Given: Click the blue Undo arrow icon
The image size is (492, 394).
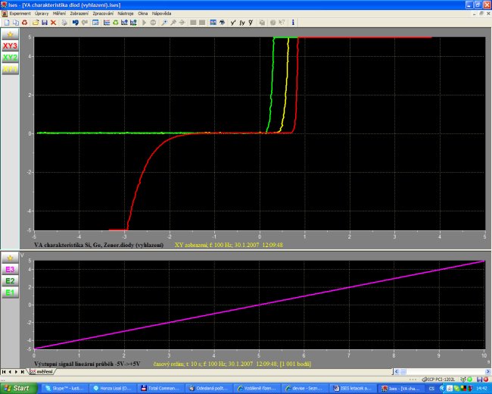Looking at the screenshot, I should click(x=75, y=23).
